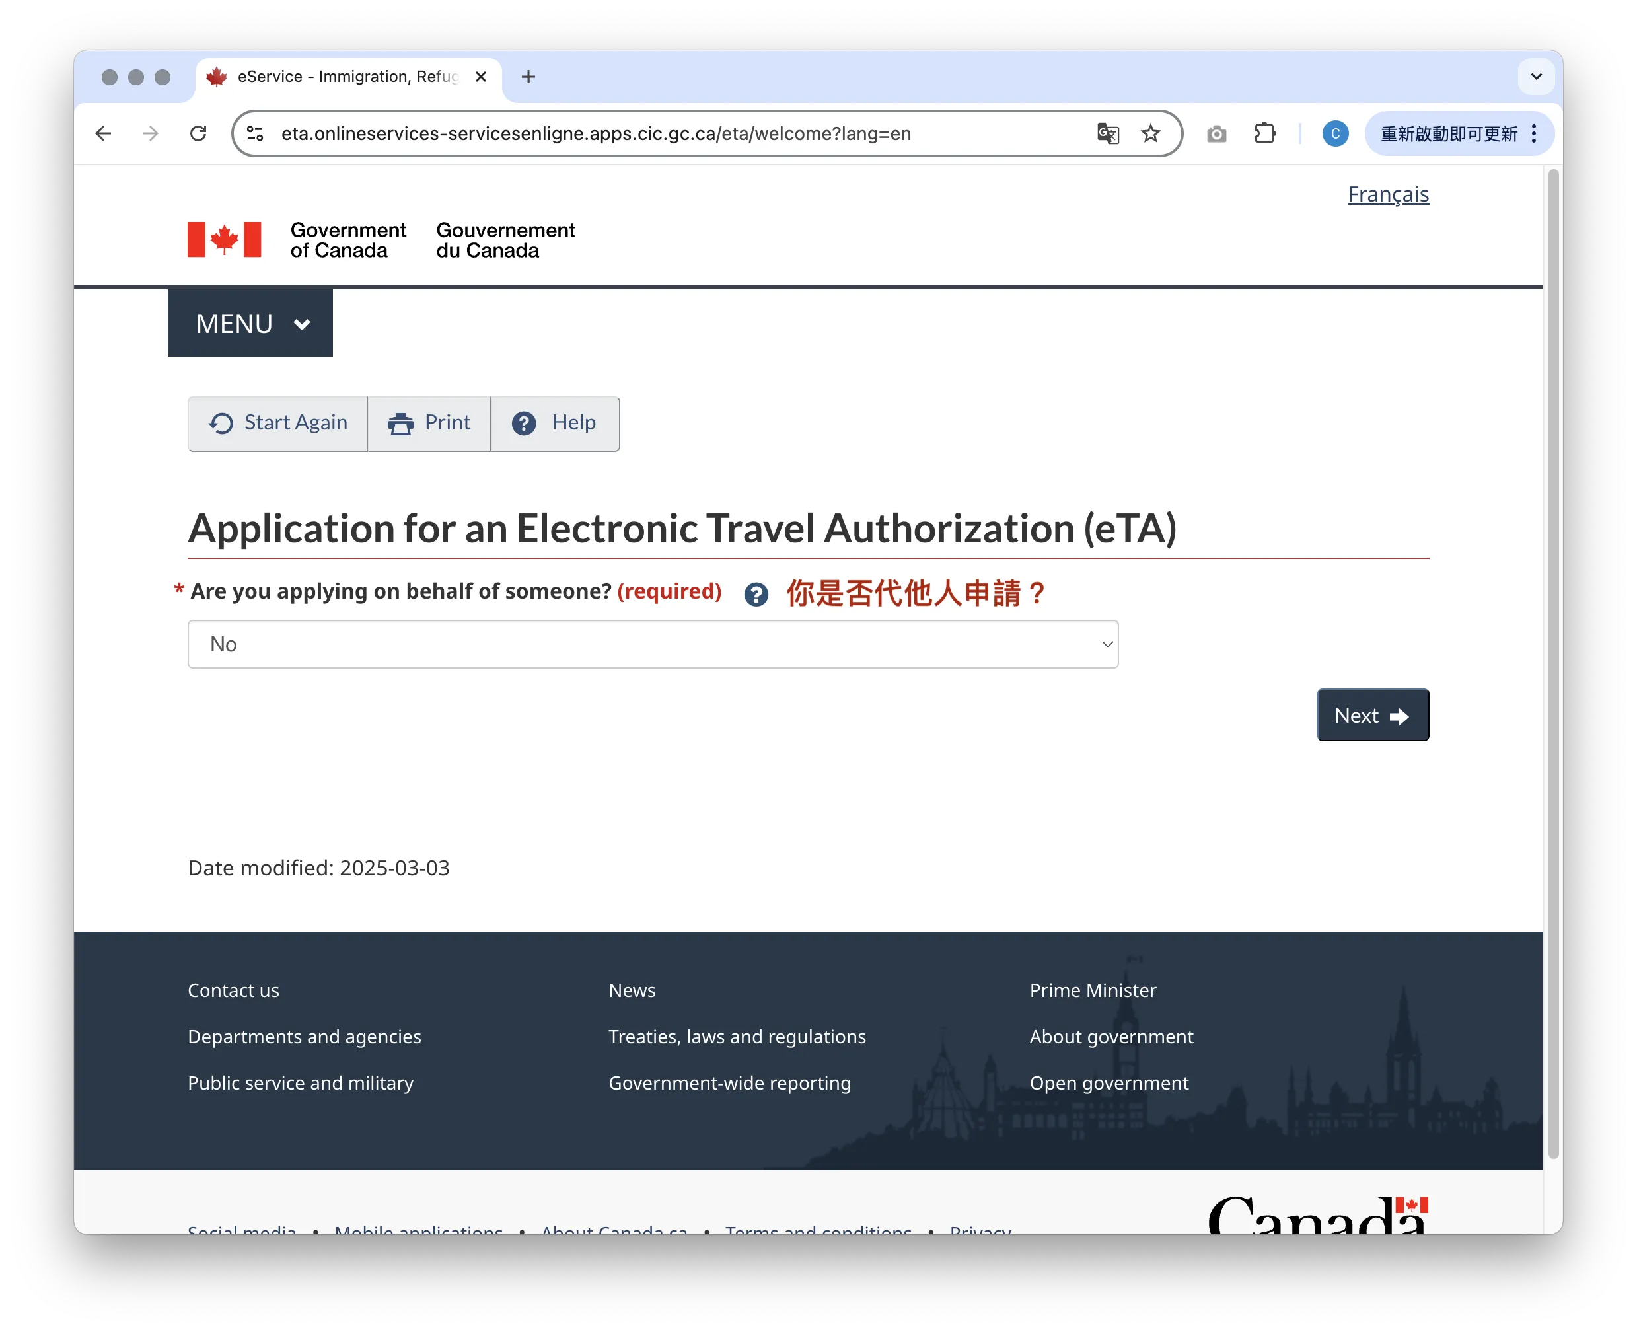Open the Prime Minister footer link
Viewport: 1637px width, 1332px height.
1093,990
